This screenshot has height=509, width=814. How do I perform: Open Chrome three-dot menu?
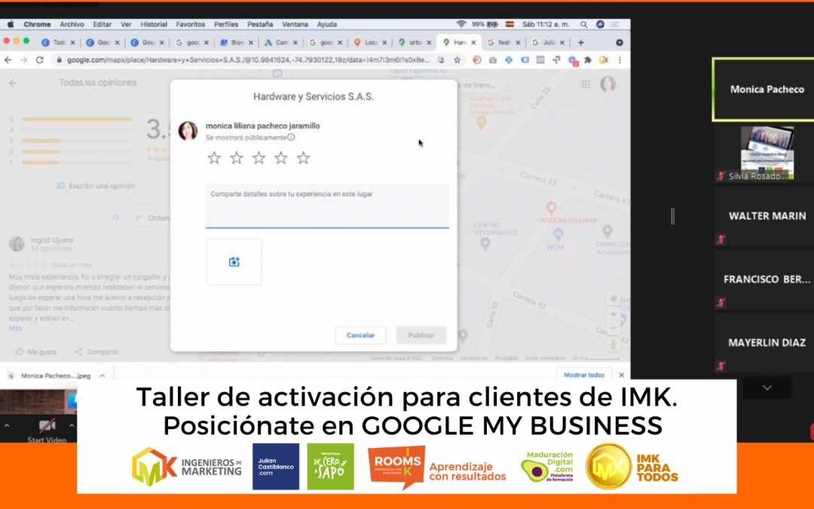[x=620, y=60]
